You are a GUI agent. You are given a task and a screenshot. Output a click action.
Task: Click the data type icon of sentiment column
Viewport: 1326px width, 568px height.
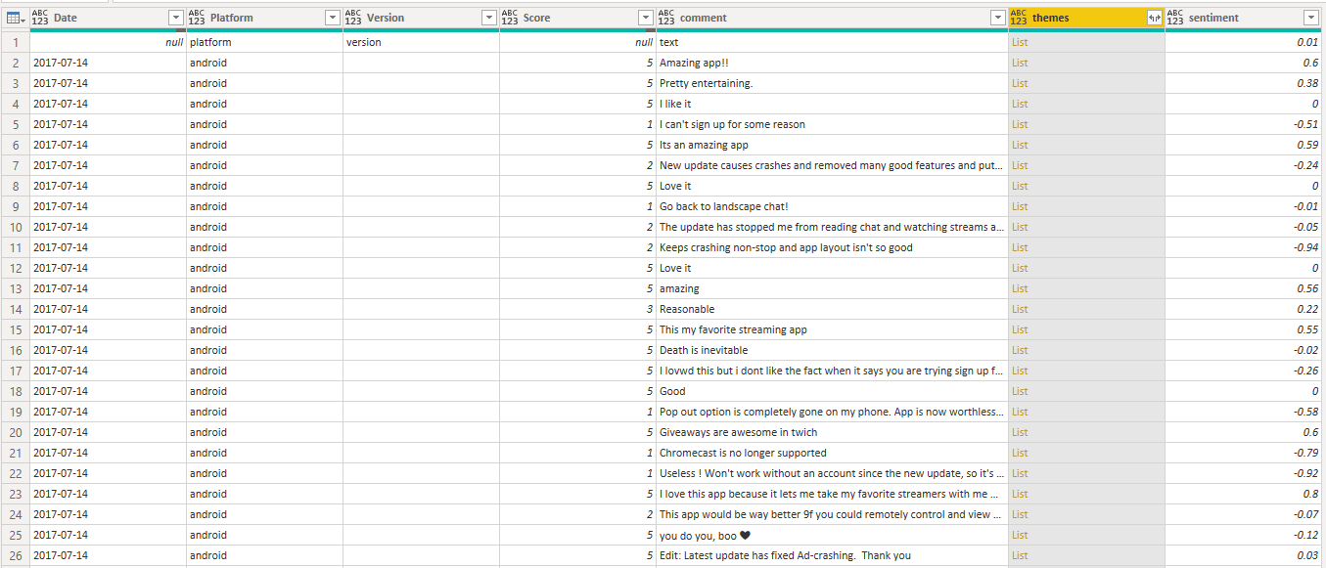pos(1175,18)
